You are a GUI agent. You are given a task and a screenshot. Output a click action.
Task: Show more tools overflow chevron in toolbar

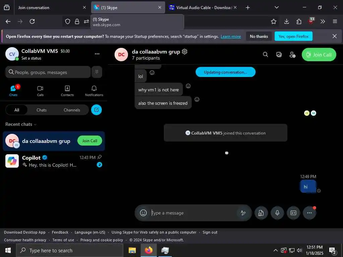(x=323, y=21)
